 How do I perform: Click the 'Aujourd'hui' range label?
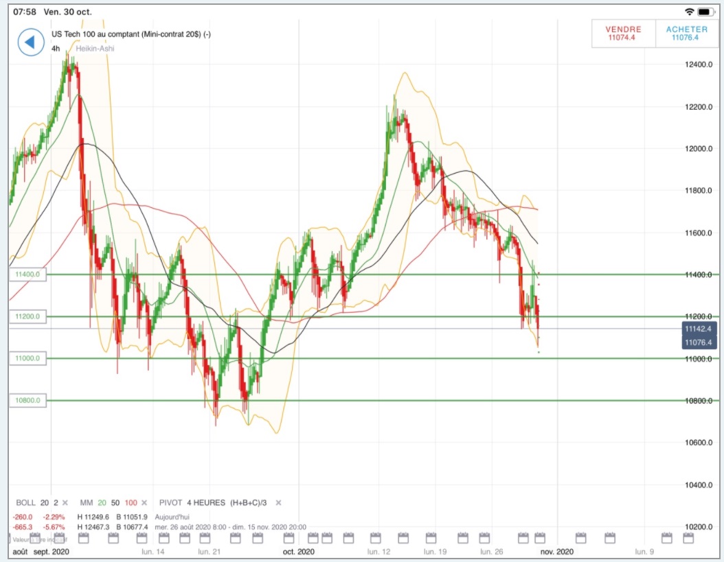click(x=172, y=517)
